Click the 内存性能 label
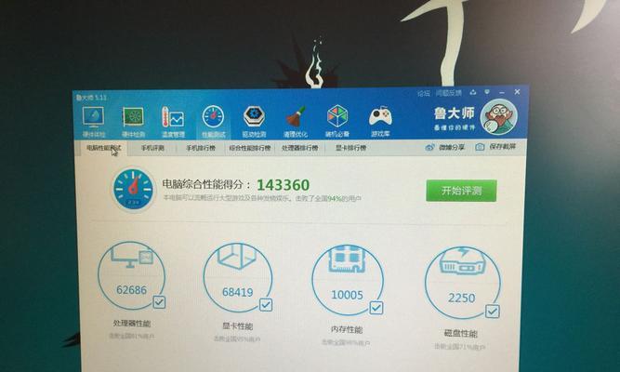Image resolution: width=620 pixels, height=372 pixels. [x=347, y=329]
